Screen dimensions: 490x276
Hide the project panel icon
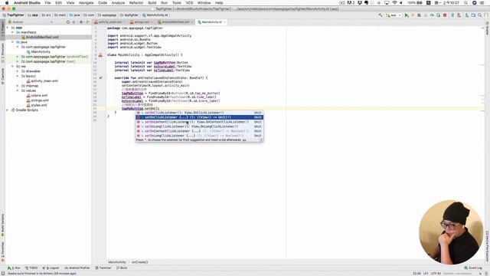(x=88, y=22)
